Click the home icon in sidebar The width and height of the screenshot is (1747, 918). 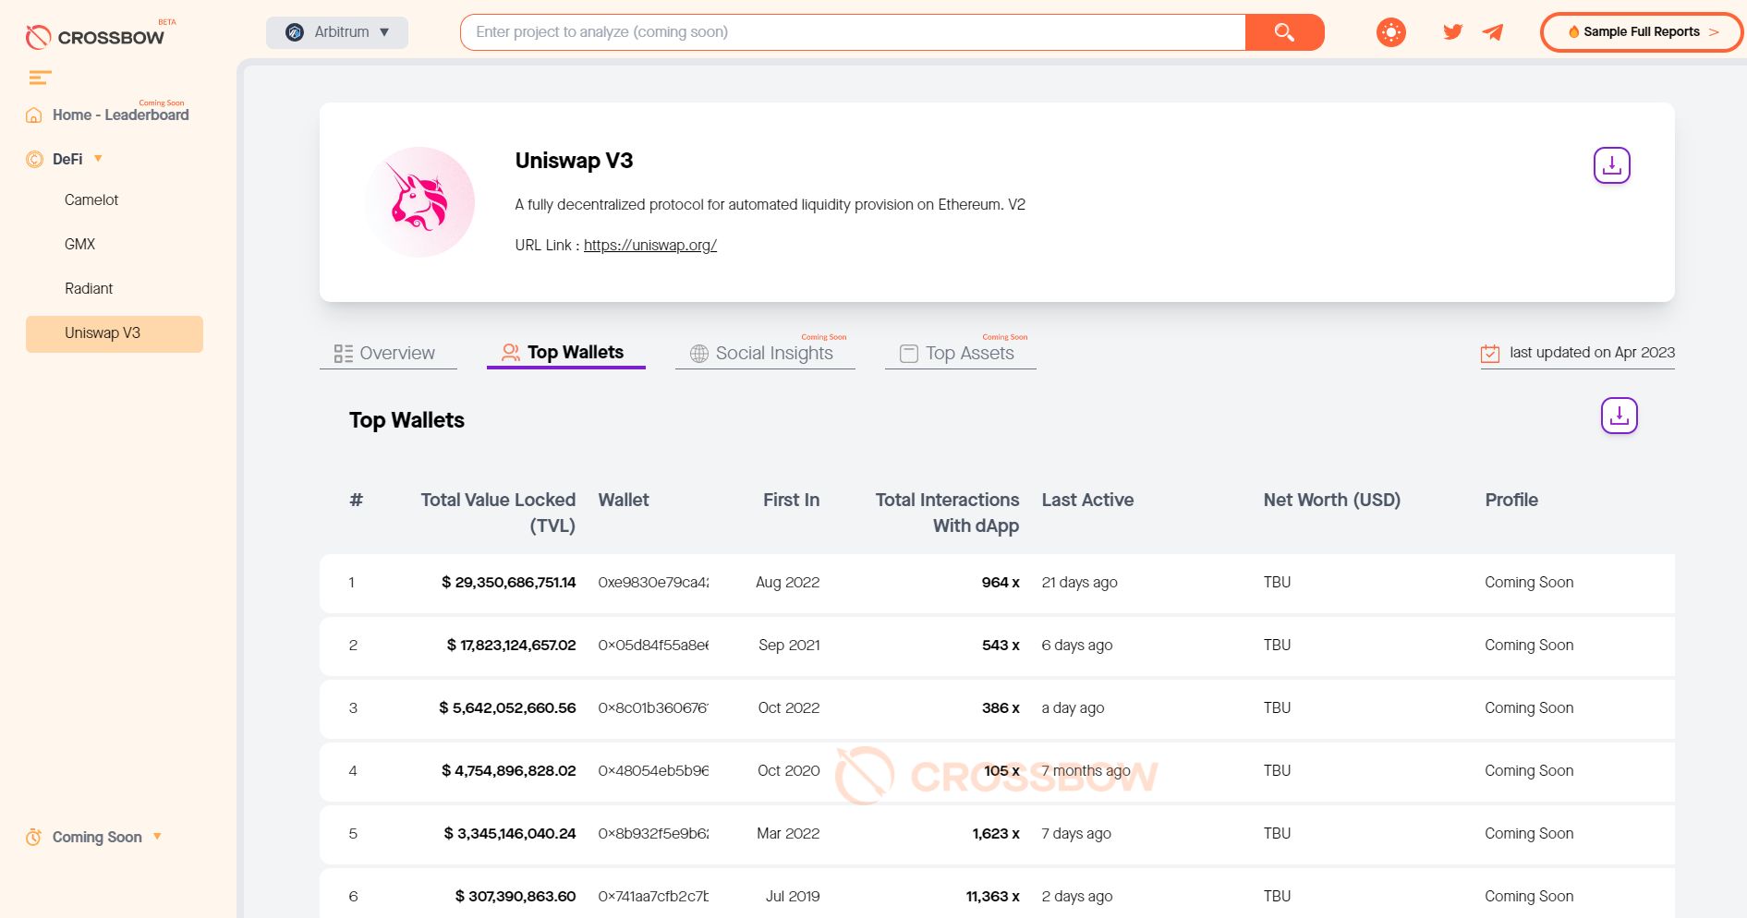(34, 115)
